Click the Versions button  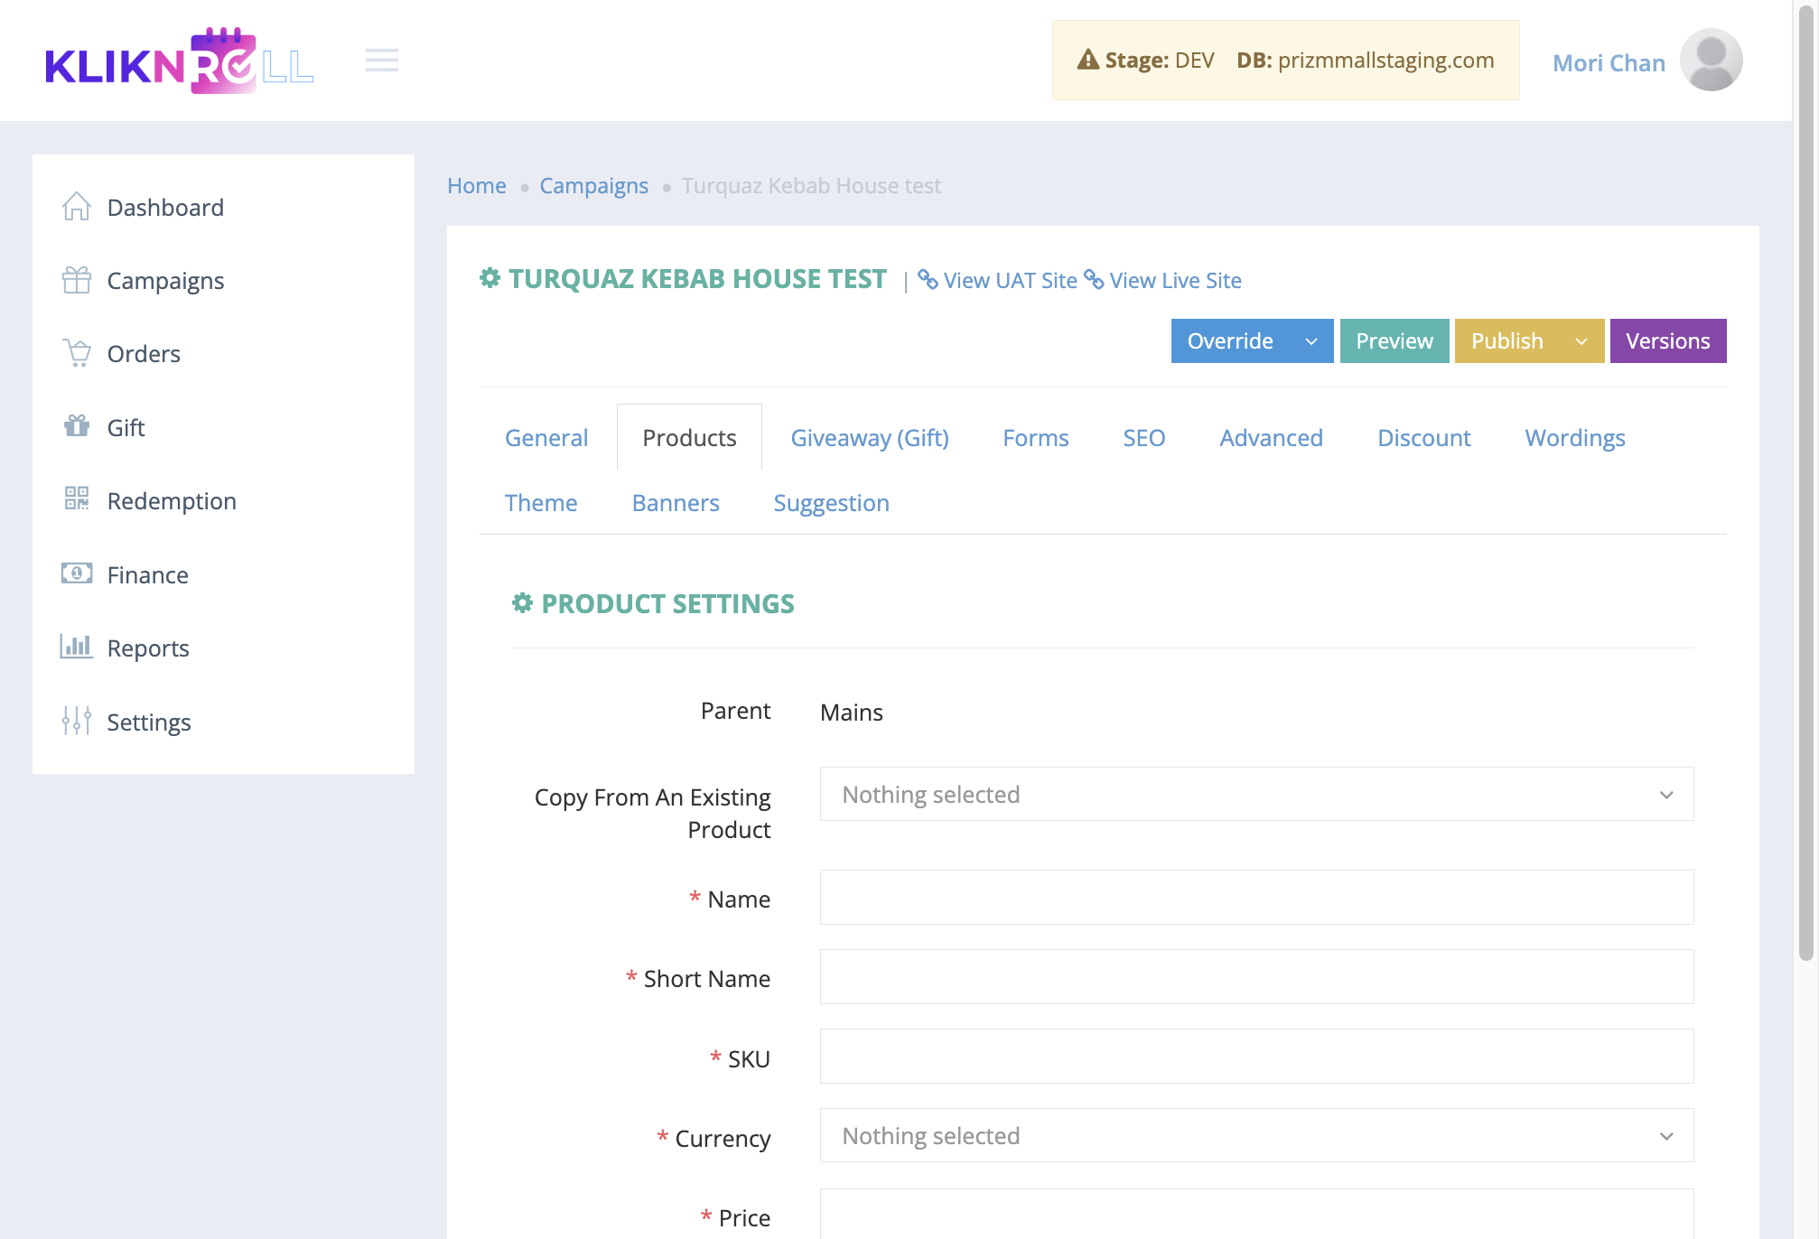(1668, 341)
